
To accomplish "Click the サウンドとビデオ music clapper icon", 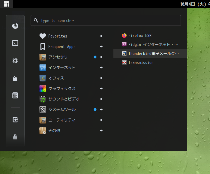I will 43,99.
